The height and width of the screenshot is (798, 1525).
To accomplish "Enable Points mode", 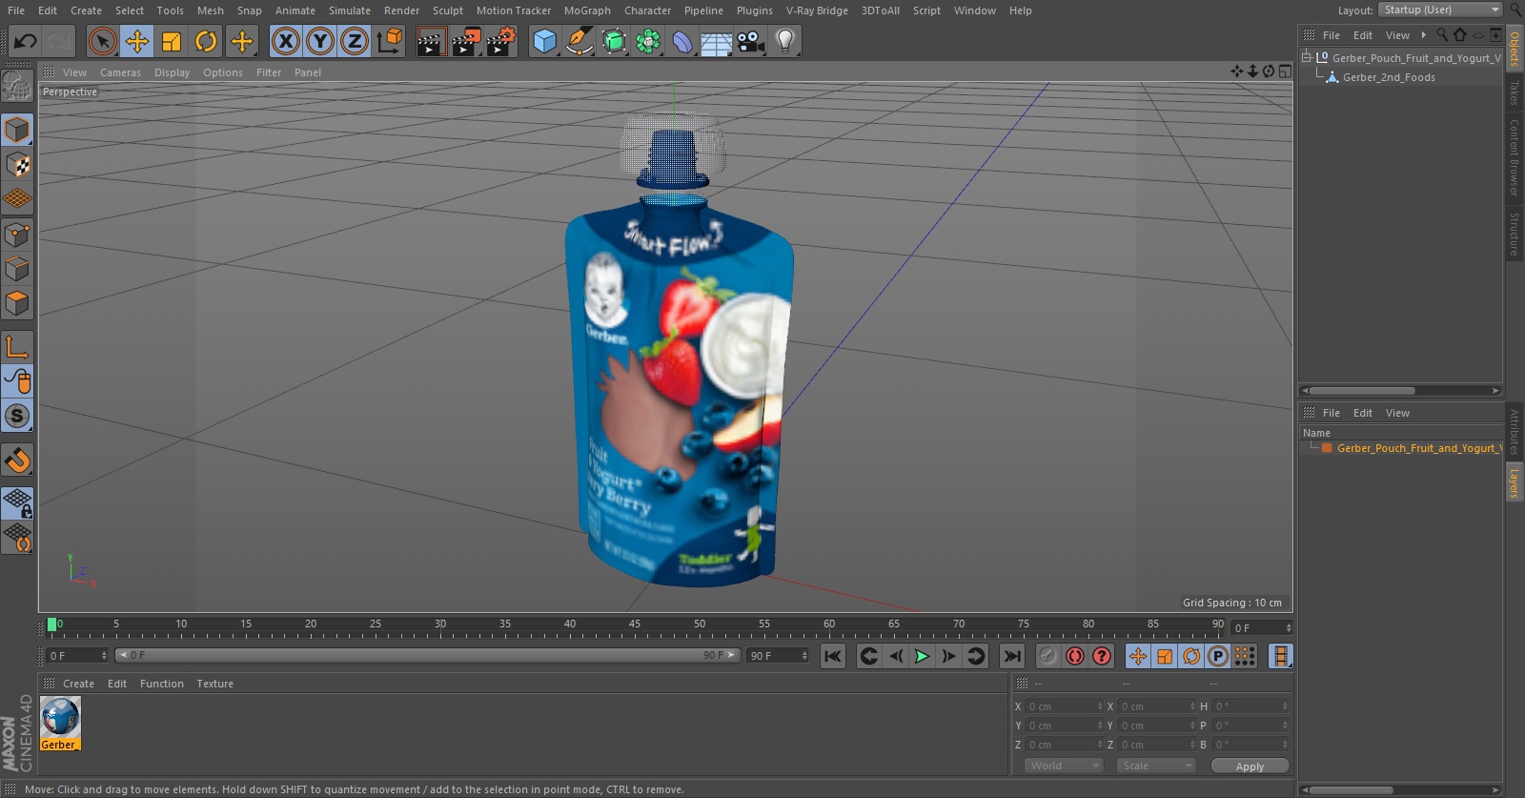I will point(17,235).
